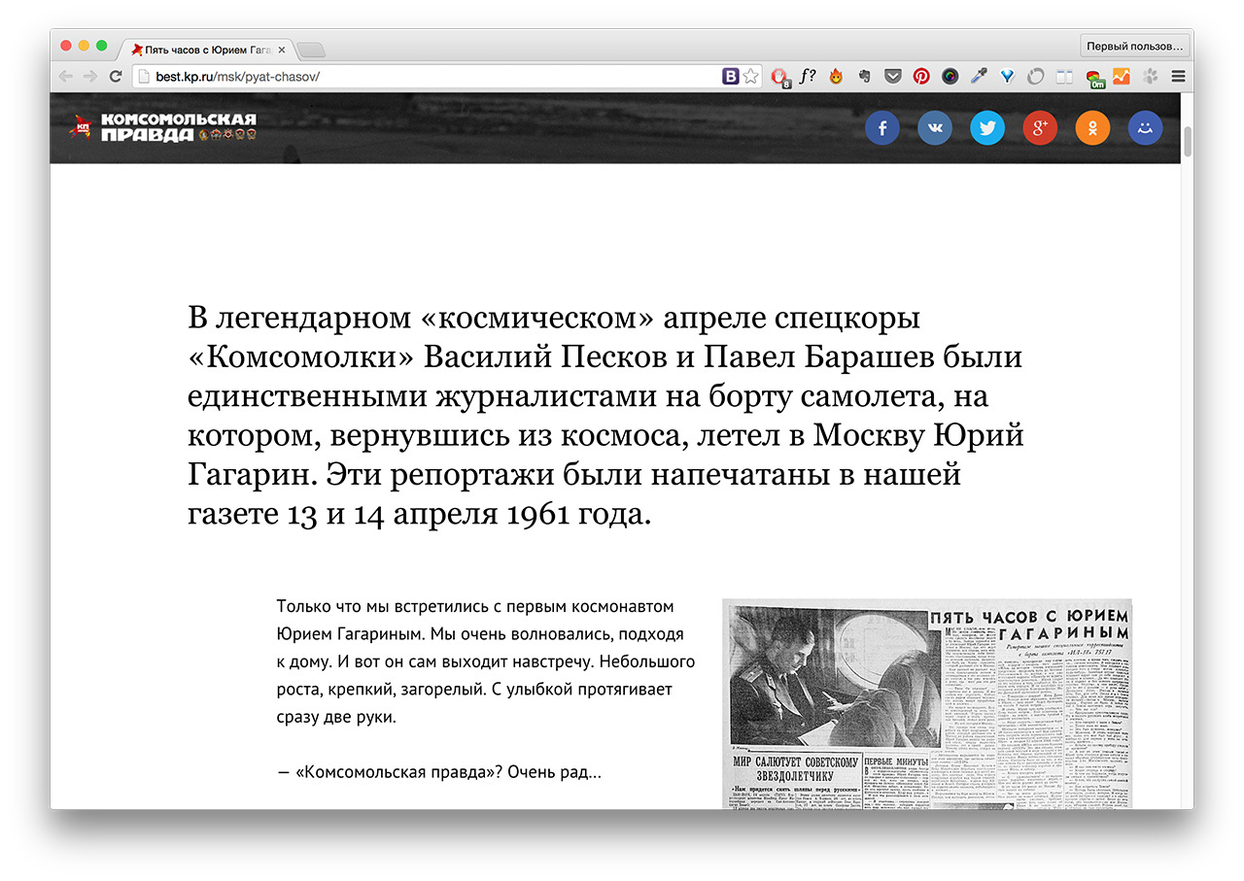
Task: Go forward to the next page
Action: (x=90, y=77)
